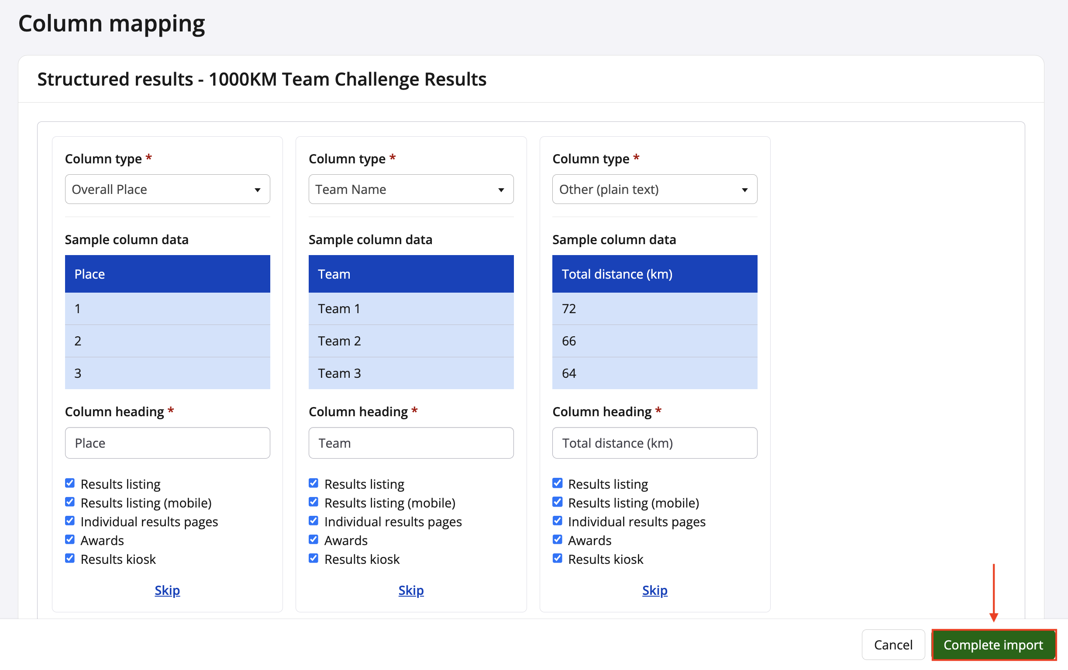Expand the Other (plain text) column type dropdown
The width and height of the screenshot is (1068, 670).
pyautogui.click(x=654, y=189)
